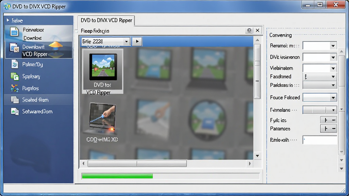Click the app logo in title bar
The image size is (349, 196).
coord(7,6)
